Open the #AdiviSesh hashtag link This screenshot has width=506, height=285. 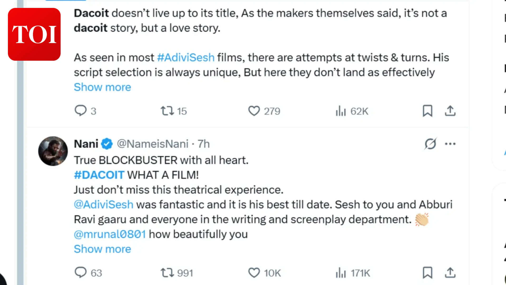(186, 58)
